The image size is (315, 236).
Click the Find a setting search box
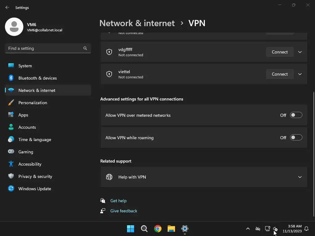pyautogui.click(x=45, y=48)
